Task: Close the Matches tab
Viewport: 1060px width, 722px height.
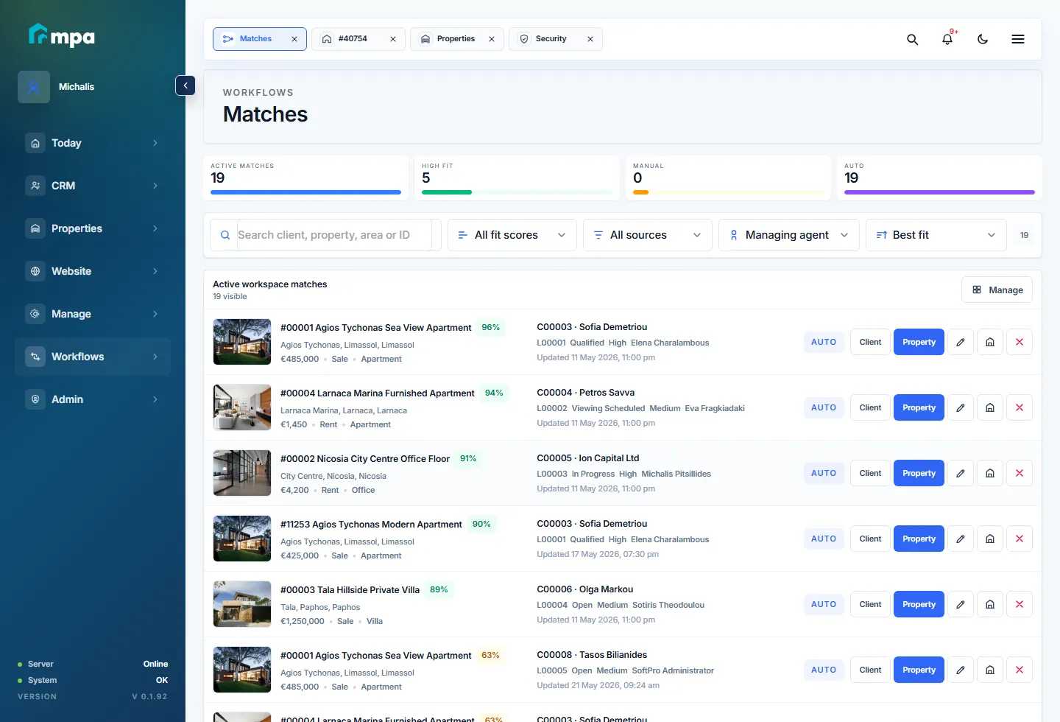Action: tap(294, 39)
